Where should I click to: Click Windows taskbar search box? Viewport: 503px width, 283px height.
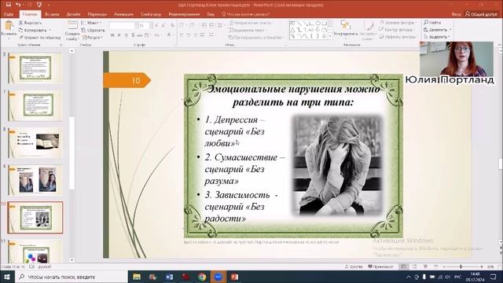[72, 277]
